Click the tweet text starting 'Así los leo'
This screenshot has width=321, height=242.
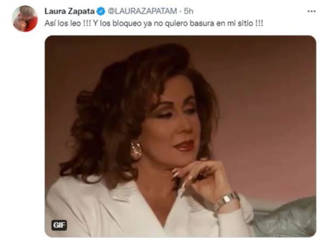click(153, 23)
